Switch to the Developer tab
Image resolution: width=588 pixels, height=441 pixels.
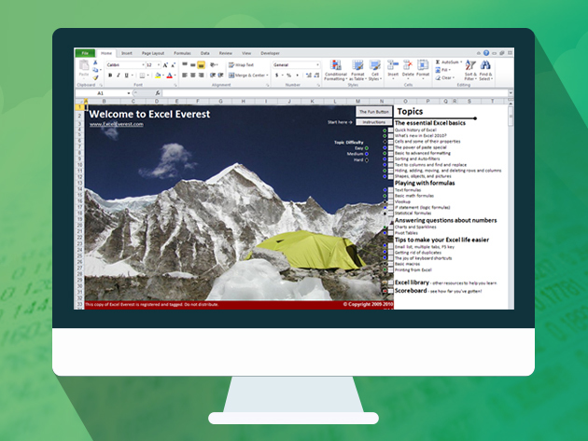coord(270,53)
